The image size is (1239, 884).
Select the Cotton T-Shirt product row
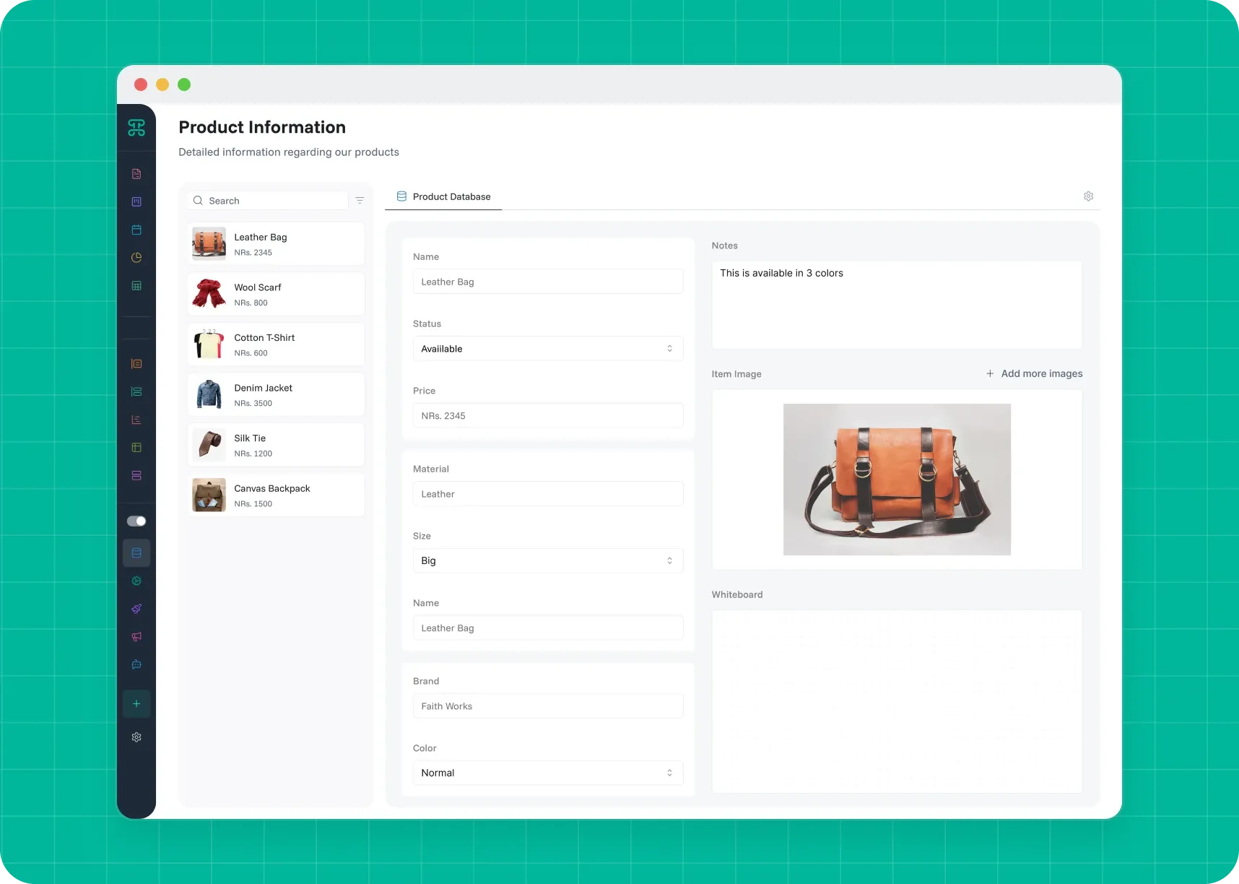click(276, 344)
